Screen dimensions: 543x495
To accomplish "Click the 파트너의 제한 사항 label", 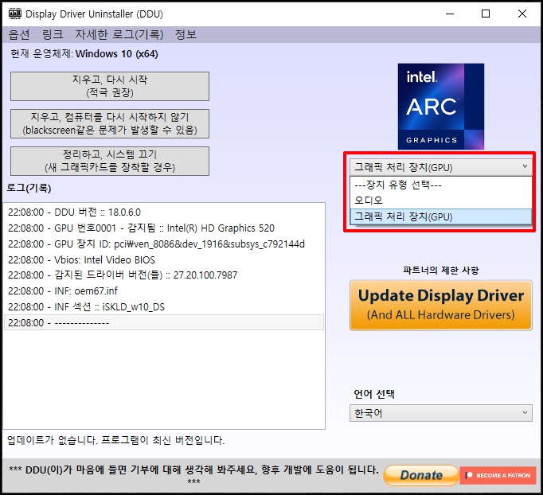I will (441, 270).
